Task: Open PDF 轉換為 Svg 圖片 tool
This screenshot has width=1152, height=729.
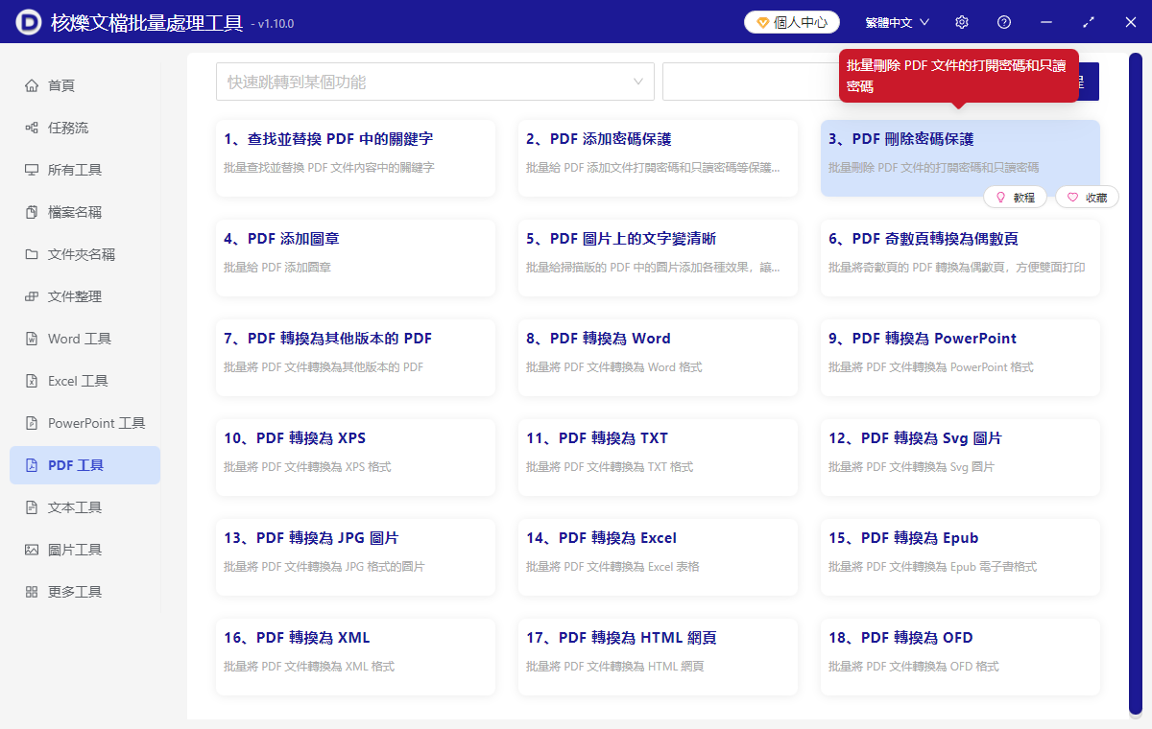Action: coord(960,458)
